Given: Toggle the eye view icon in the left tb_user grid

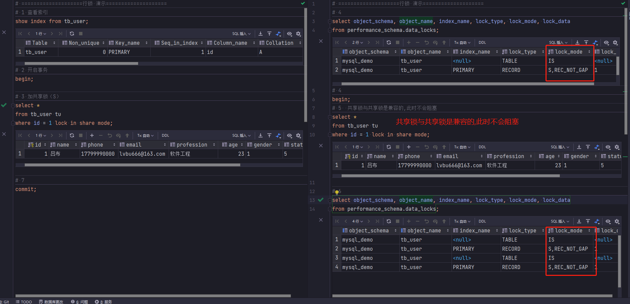Looking at the screenshot, I should tap(289, 135).
